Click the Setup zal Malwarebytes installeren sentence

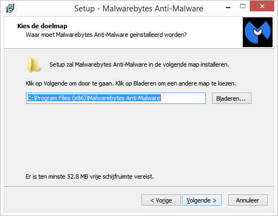coord(139,64)
